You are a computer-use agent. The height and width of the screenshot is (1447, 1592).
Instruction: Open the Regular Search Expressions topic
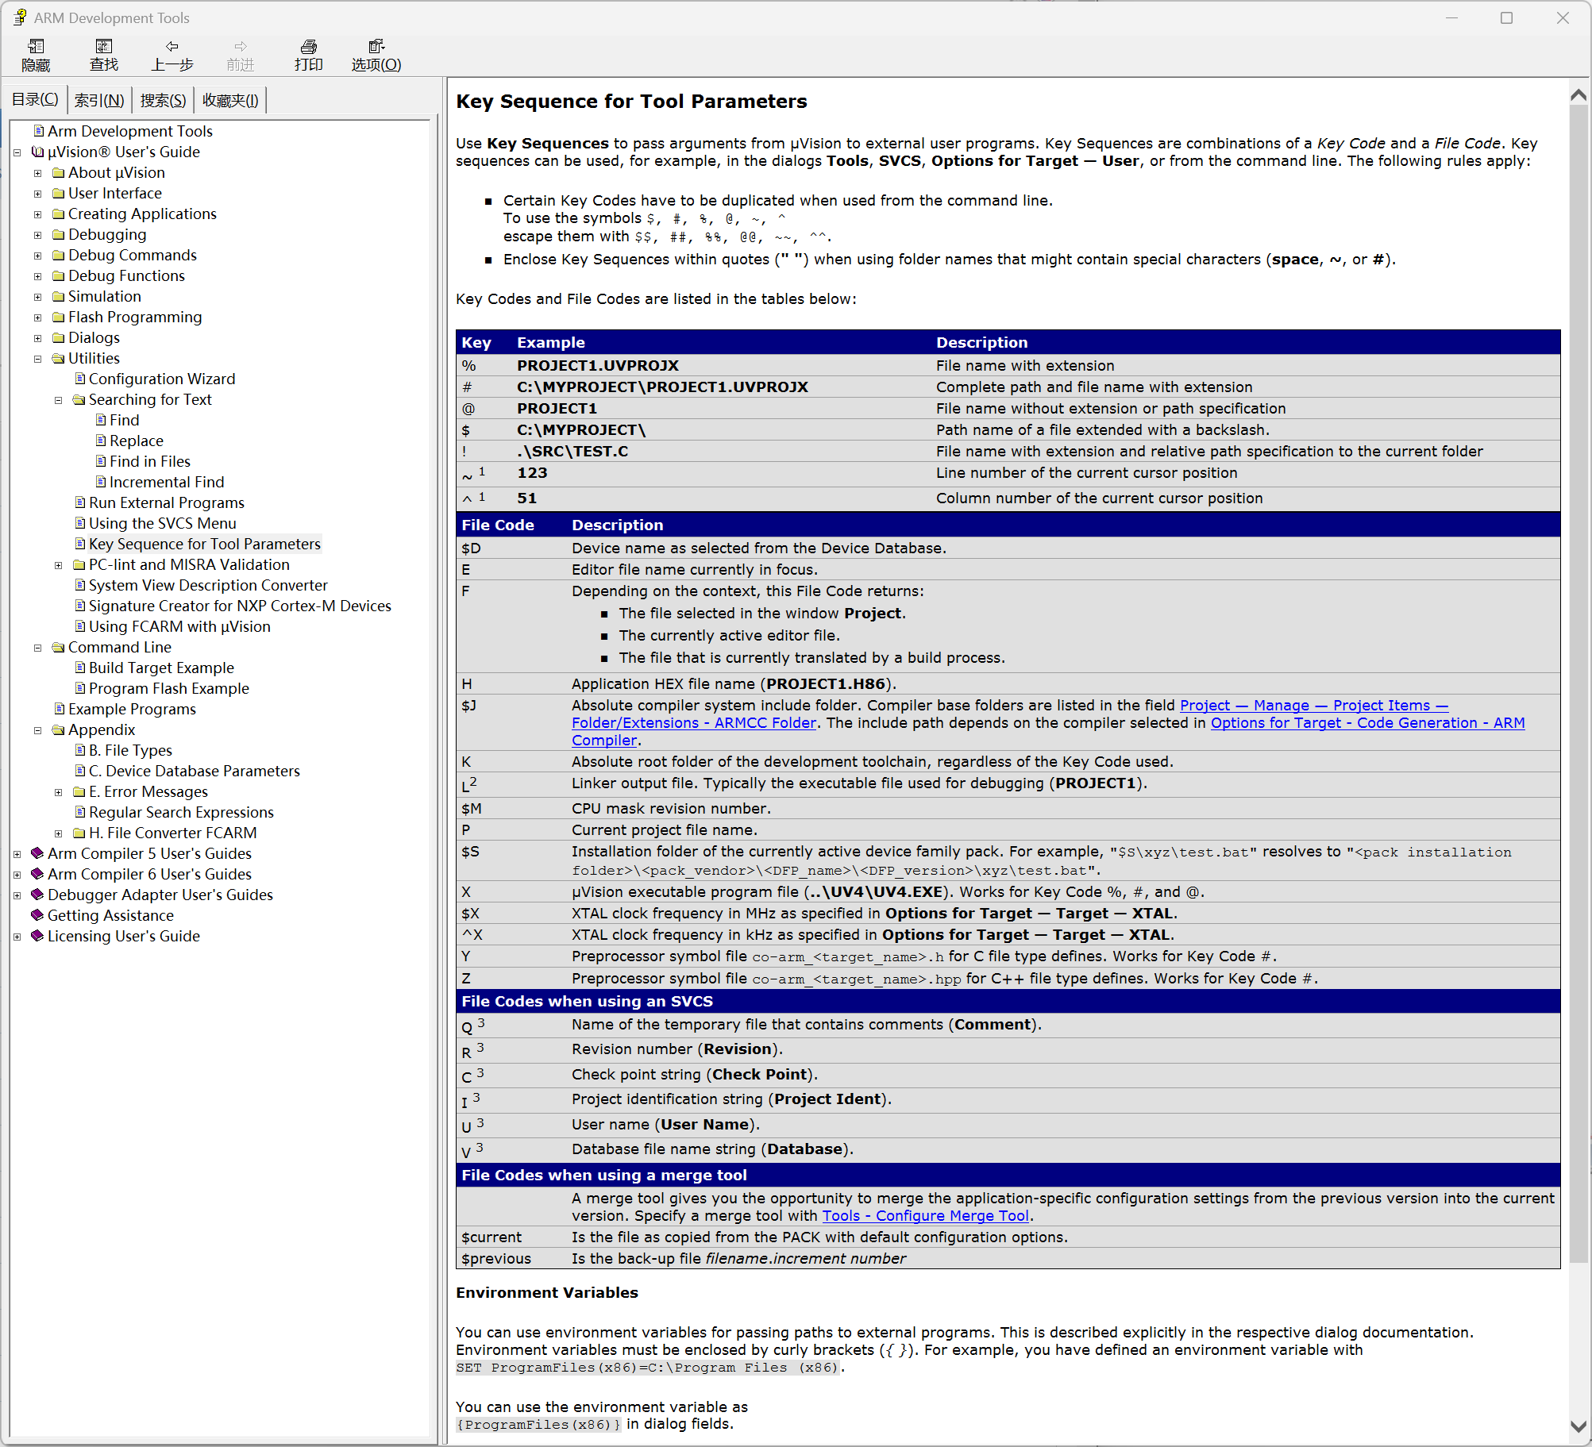click(181, 812)
